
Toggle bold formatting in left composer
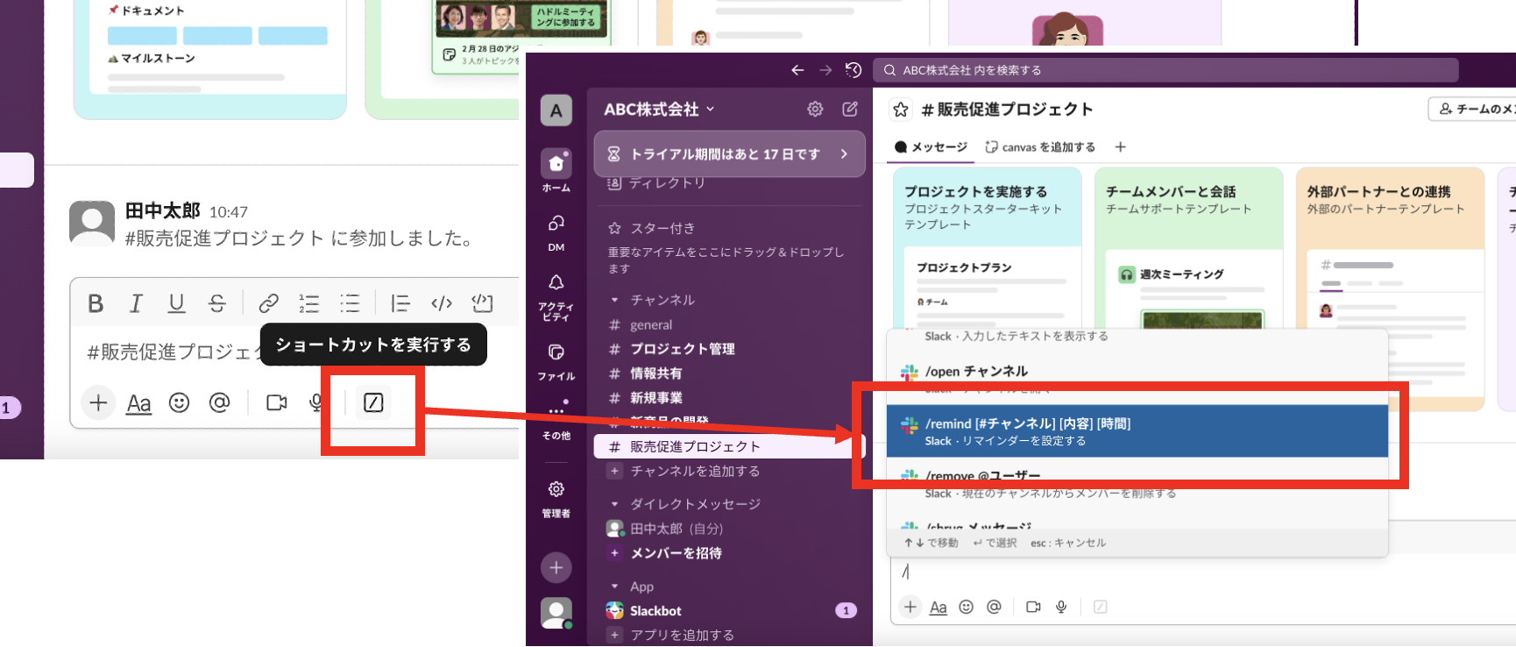96,303
